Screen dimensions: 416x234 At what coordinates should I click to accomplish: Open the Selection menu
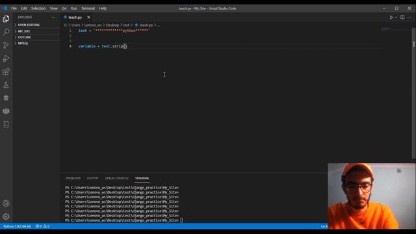[38, 8]
